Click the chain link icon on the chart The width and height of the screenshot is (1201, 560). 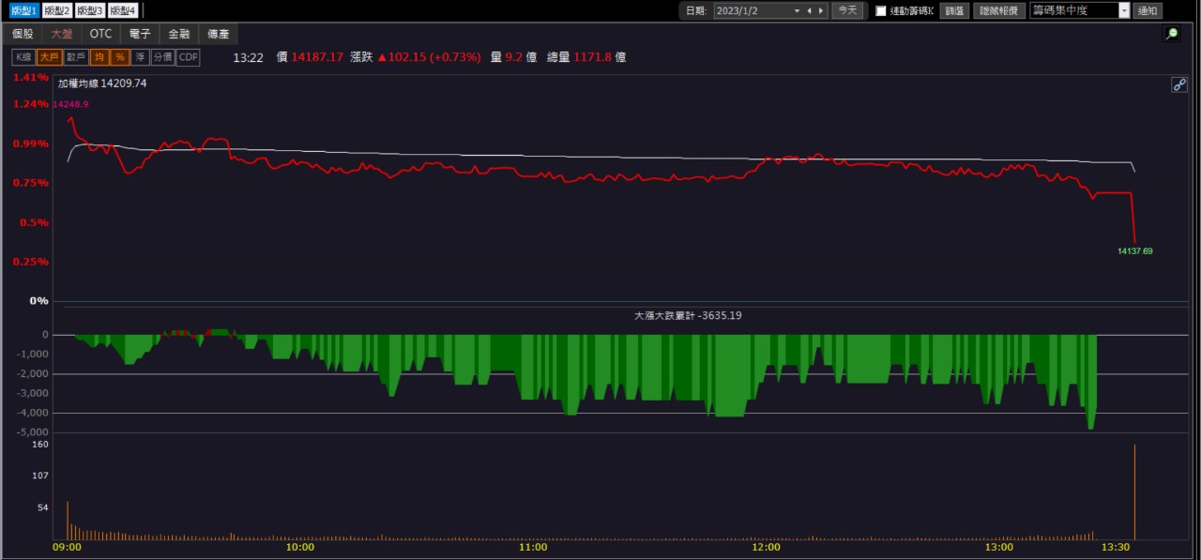[1179, 84]
